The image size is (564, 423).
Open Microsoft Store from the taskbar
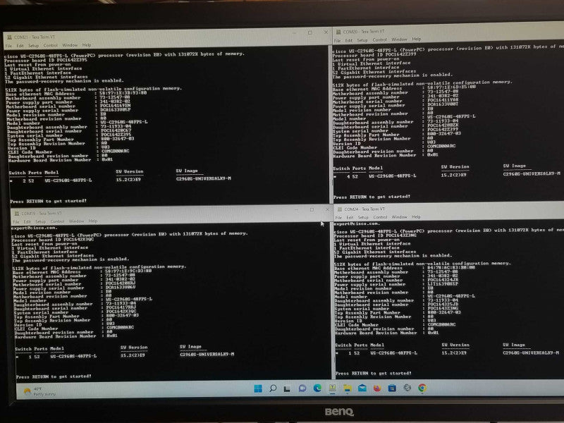click(x=392, y=388)
